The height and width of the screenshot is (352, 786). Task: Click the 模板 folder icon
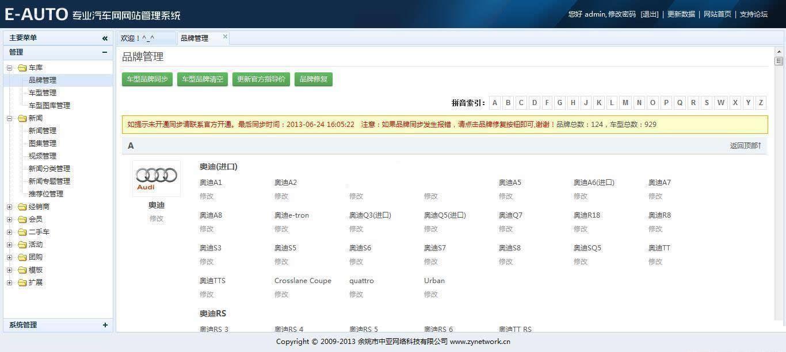pyautogui.click(x=22, y=270)
